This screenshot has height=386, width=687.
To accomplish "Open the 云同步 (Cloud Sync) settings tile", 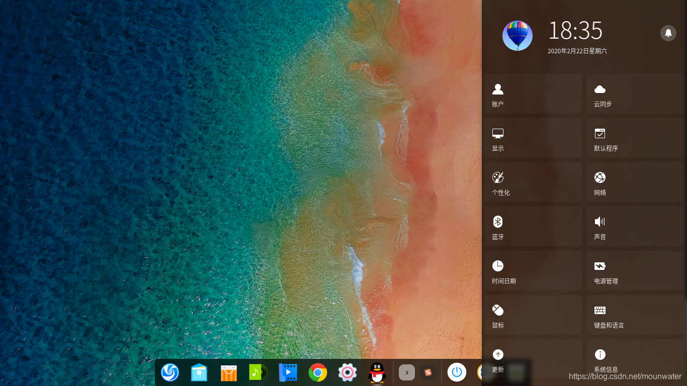I will [636, 93].
